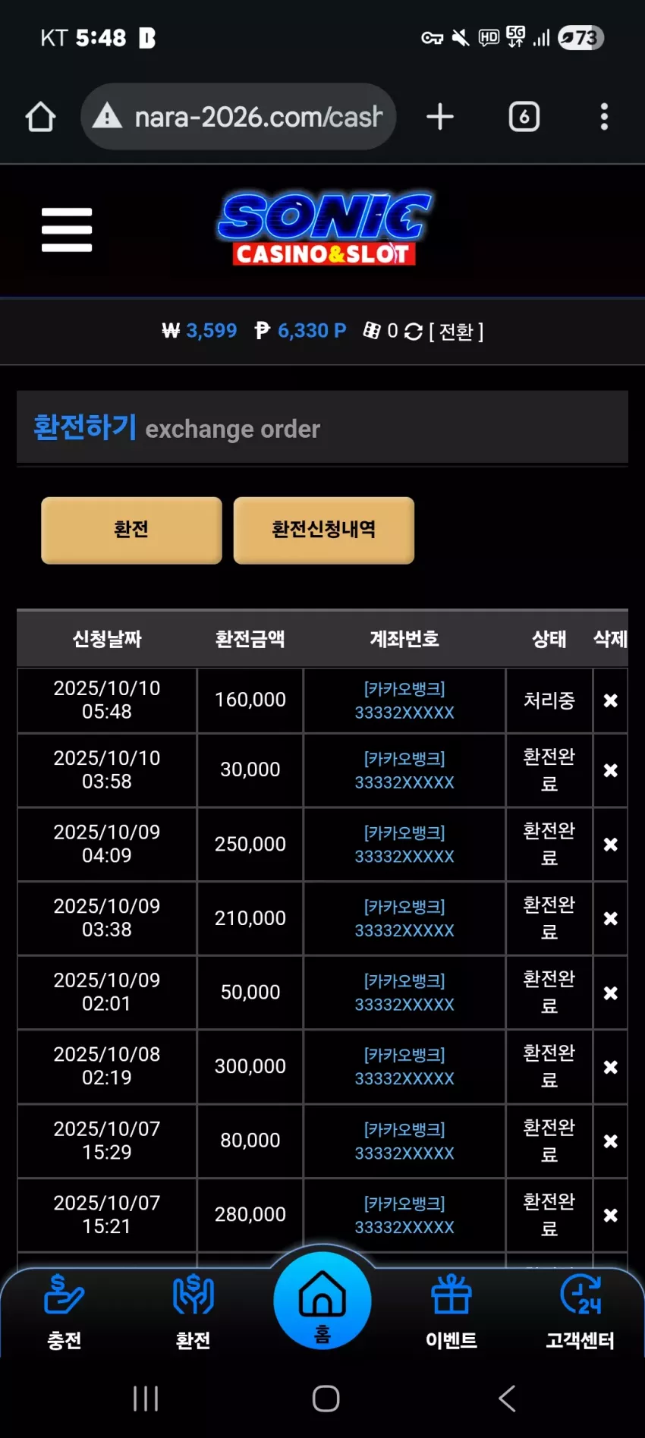Select the 환전 button tab
This screenshot has height=1438, width=645.
click(x=131, y=530)
